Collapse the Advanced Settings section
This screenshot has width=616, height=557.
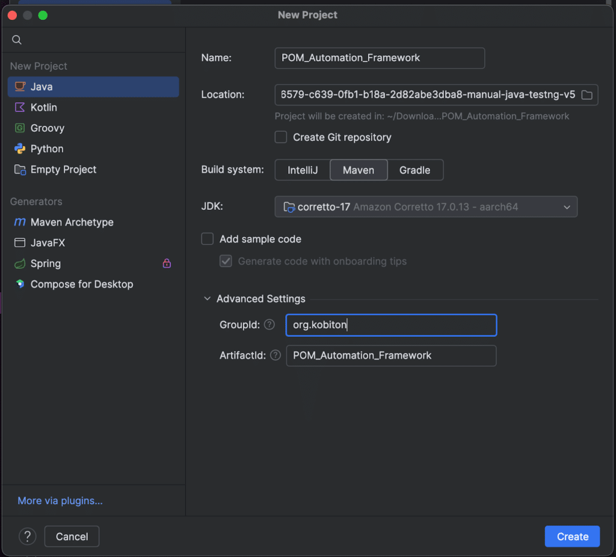(x=208, y=299)
